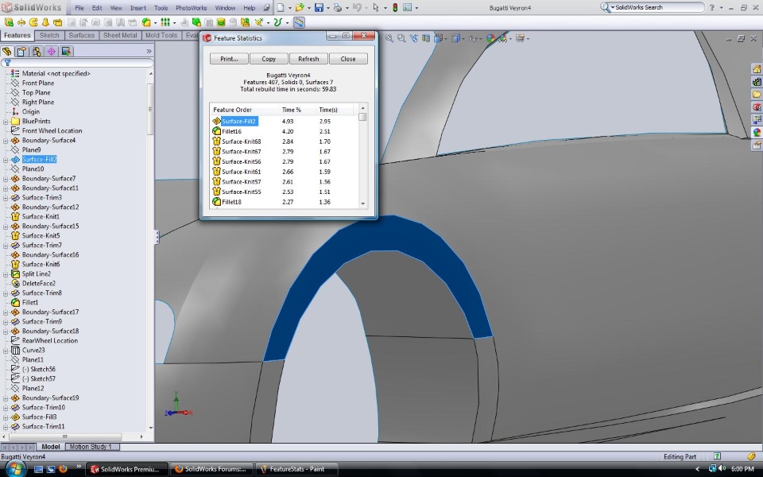Click the Fillet tool icon in toolbar

click(146, 22)
